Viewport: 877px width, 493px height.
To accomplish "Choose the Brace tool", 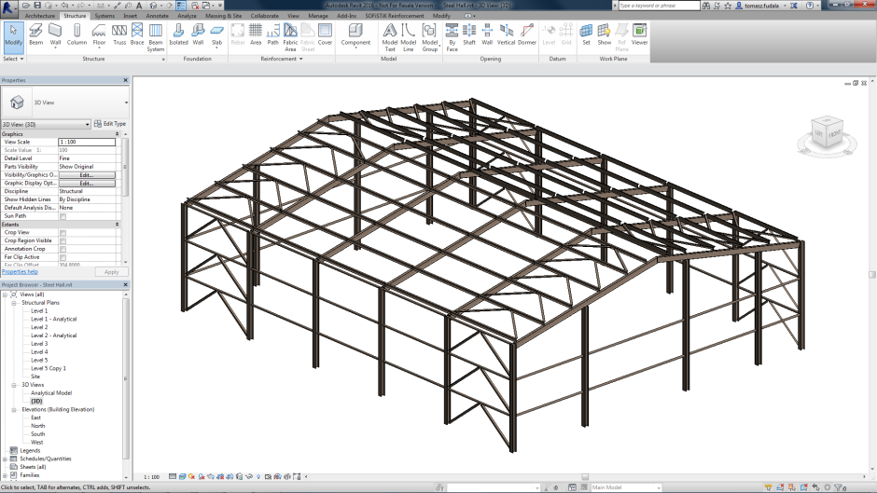I will click(137, 34).
